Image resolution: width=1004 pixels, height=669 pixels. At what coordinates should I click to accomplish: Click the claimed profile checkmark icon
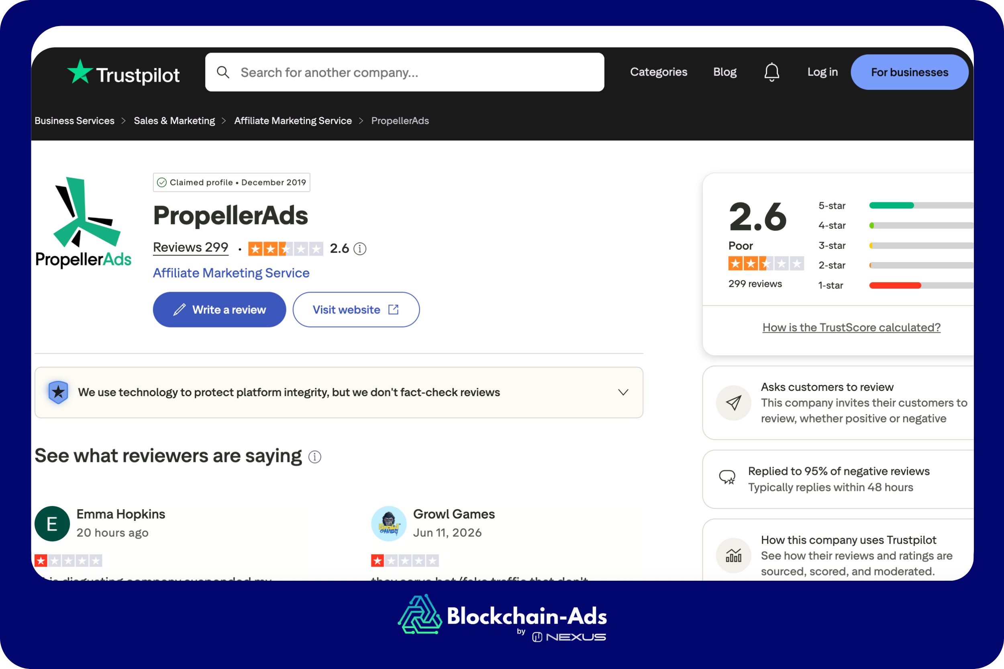pyautogui.click(x=162, y=183)
